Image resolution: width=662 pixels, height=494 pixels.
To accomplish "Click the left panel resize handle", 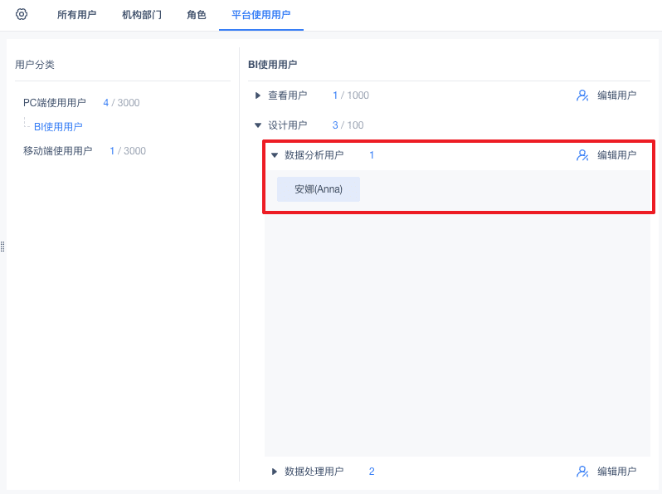I will (2, 247).
